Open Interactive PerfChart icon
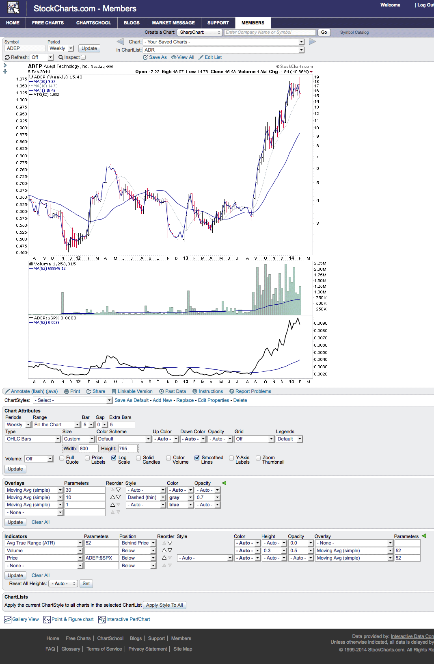Viewport: 434px width, 664px height. click(102, 619)
